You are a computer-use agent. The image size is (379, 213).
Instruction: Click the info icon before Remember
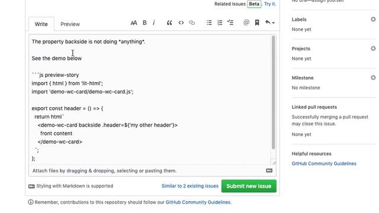31,202
